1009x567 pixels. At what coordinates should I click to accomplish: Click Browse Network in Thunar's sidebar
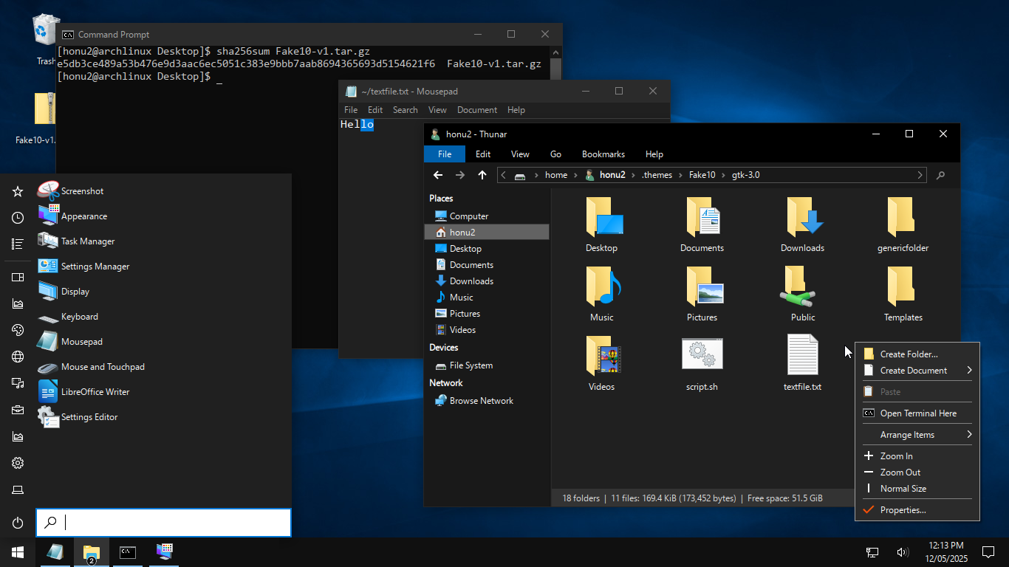(x=482, y=400)
